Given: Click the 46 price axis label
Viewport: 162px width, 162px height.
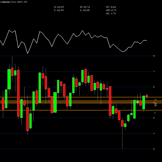Looking at the screenshot, I should pyautogui.click(x=154, y=149).
